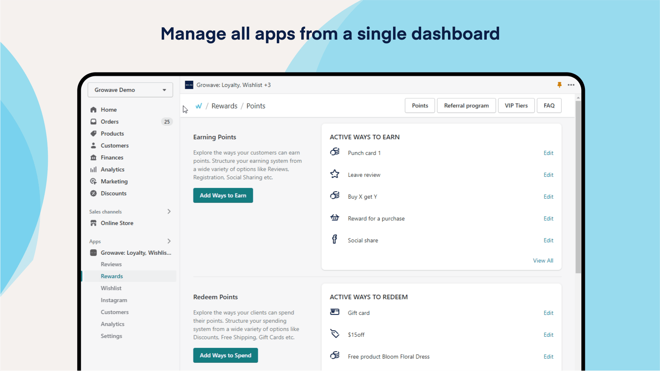Click the Products tag icon
This screenshot has height=371, width=660.
pyautogui.click(x=93, y=133)
